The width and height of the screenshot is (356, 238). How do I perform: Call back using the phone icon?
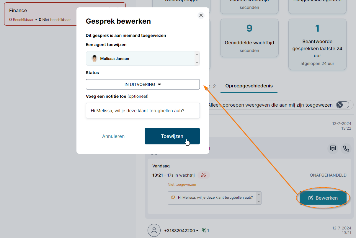point(346,149)
